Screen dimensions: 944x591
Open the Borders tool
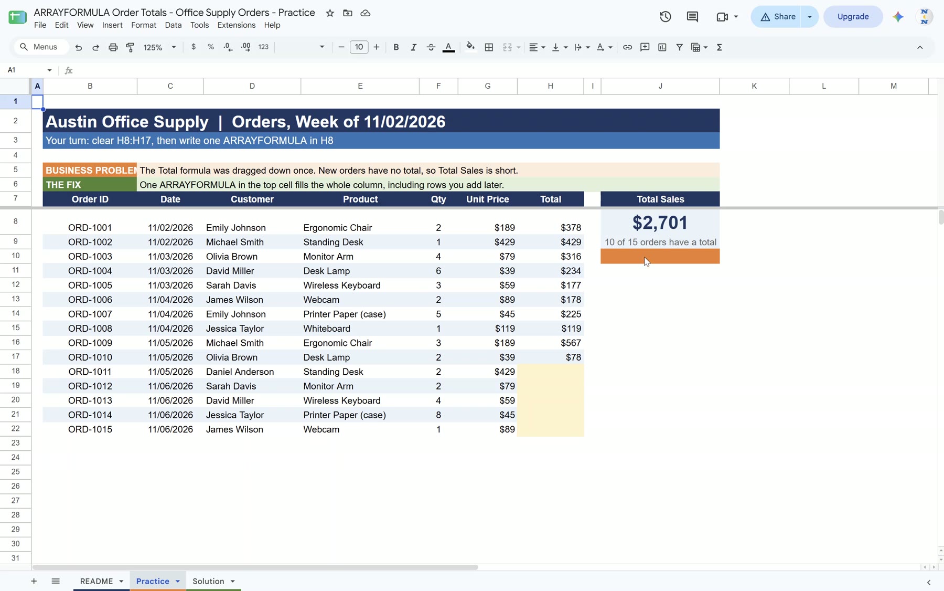click(489, 47)
